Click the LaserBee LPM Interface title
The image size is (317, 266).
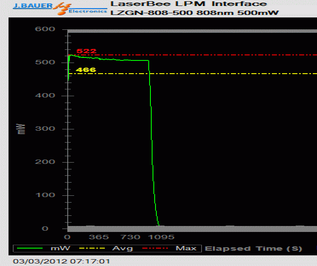coord(188,4)
